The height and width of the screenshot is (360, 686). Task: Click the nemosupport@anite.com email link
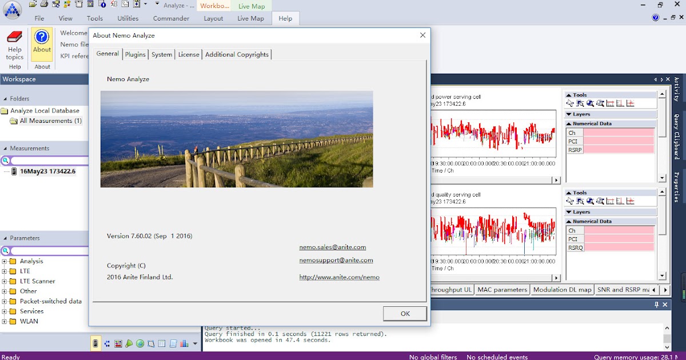click(x=336, y=260)
